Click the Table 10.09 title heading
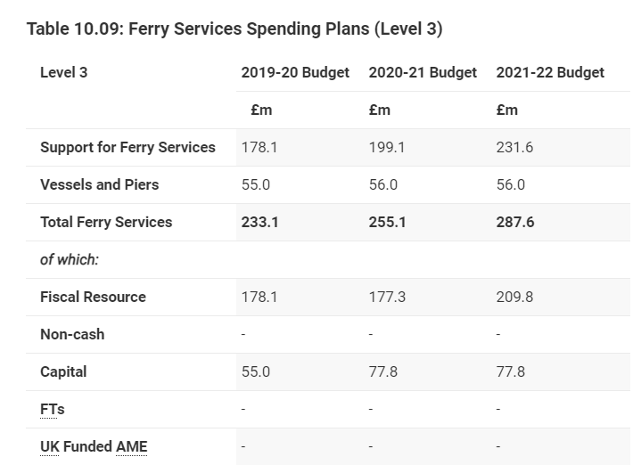The image size is (641, 465). coord(234,29)
